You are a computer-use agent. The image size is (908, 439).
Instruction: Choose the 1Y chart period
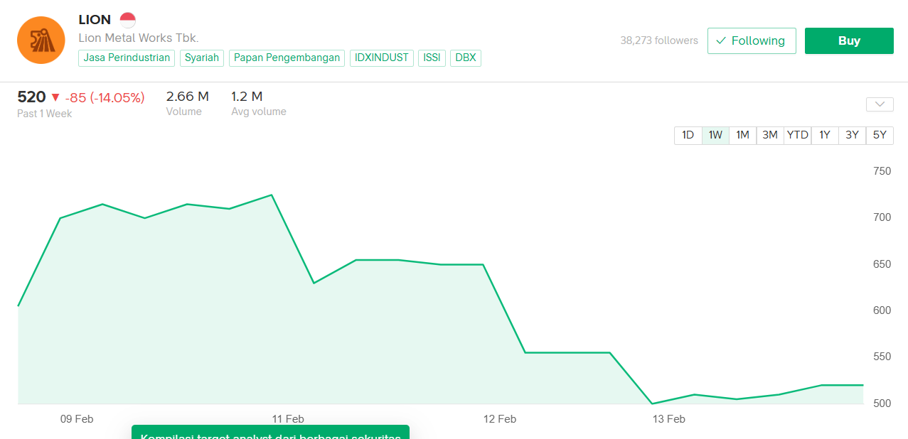tap(825, 135)
